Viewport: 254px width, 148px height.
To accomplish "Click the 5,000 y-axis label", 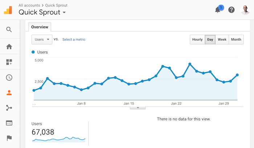I will click(39, 61).
